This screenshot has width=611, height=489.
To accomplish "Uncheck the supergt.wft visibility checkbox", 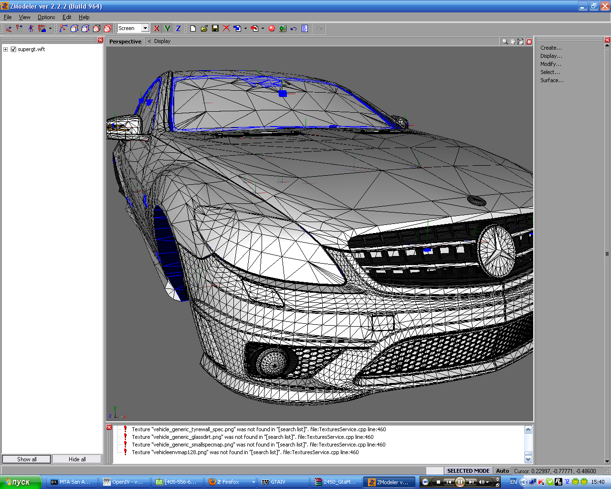I will coord(13,49).
